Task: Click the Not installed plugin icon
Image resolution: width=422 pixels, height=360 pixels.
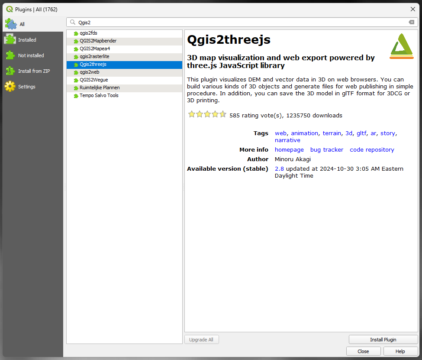Action: [x=10, y=55]
